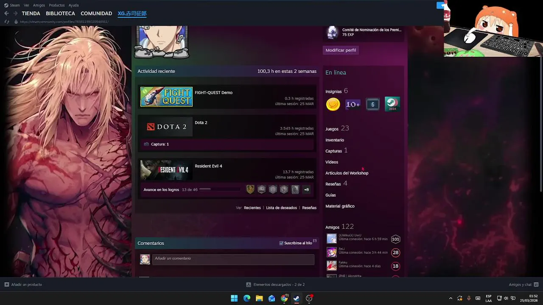Select the Steam 2024 badge
This screenshot has width=543, height=305.
392,104
